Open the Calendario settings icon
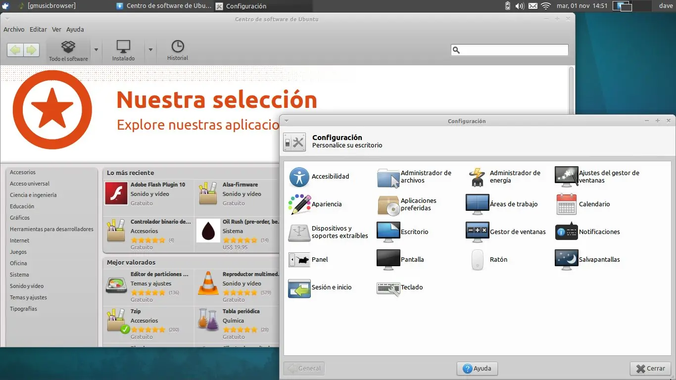Viewport: 676px width, 380px height. pos(566,204)
